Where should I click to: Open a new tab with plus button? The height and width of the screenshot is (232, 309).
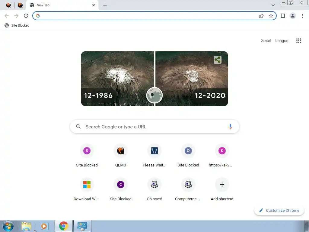[105, 5]
